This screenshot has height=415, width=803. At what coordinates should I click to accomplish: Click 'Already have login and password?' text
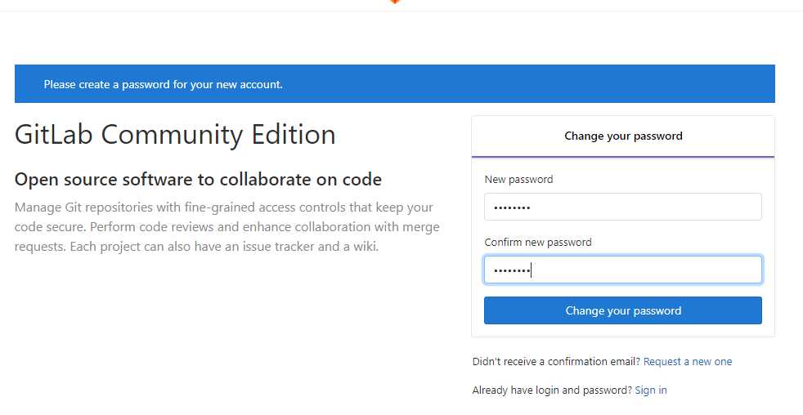click(552, 390)
